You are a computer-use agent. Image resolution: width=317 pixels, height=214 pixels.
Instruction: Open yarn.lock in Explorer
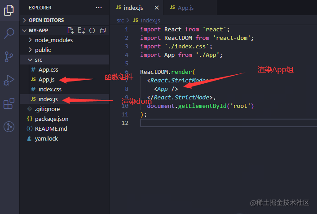tap(64, 139)
